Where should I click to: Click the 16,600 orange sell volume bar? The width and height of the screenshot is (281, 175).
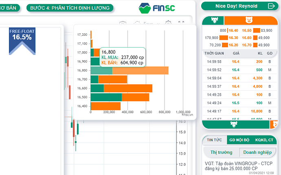coord(128,88)
